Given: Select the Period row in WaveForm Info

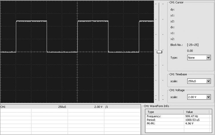Looking at the screenshot, I should click(x=152, y=120).
